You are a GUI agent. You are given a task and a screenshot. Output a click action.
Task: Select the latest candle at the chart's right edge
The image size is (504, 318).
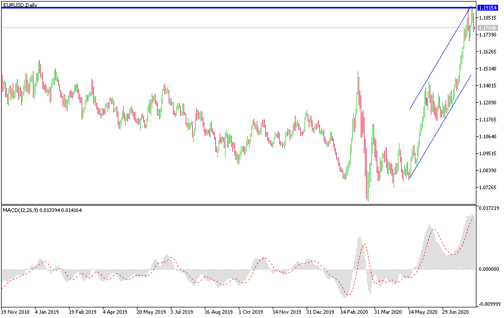click(x=474, y=21)
